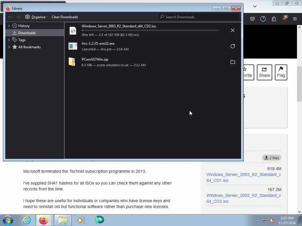Screen dimensions: 302x226
Task: Open containing folder for PCemV17Win.zip
Action: pyautogui.click(x=233, y=62)
